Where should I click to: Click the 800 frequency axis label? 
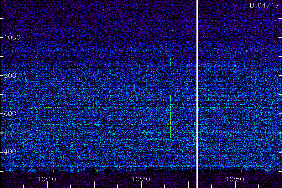pos(10,76)
